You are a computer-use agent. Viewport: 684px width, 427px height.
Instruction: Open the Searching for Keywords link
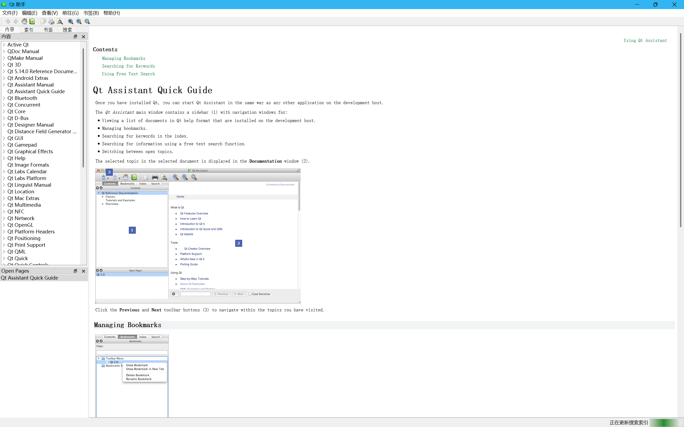pyautogui.click(x=128, y=66)
